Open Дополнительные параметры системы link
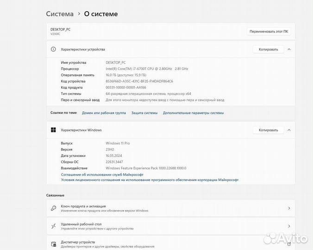Image resolution: width=313 pixels, height=250 pixels. [x=193, y=112]
